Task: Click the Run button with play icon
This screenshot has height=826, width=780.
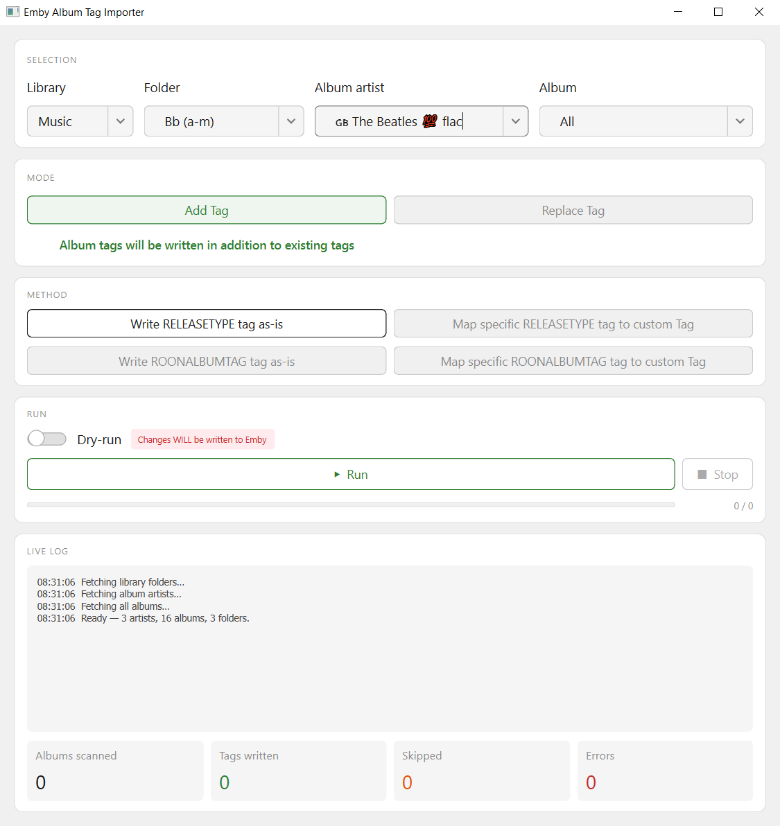Action: tap(350, 474)
